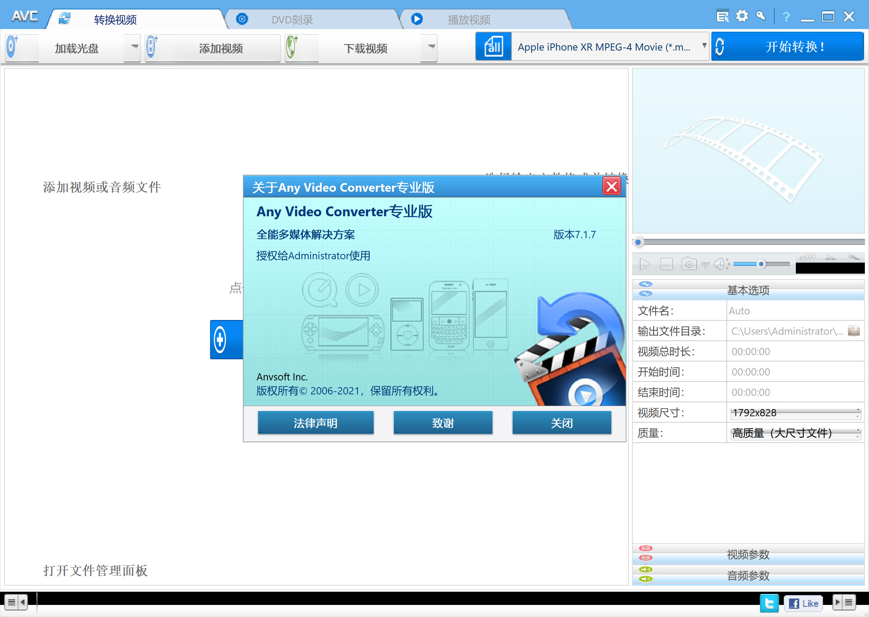Click the 开始转换 start converting button

pyautogui.click(x=788, y=47)
